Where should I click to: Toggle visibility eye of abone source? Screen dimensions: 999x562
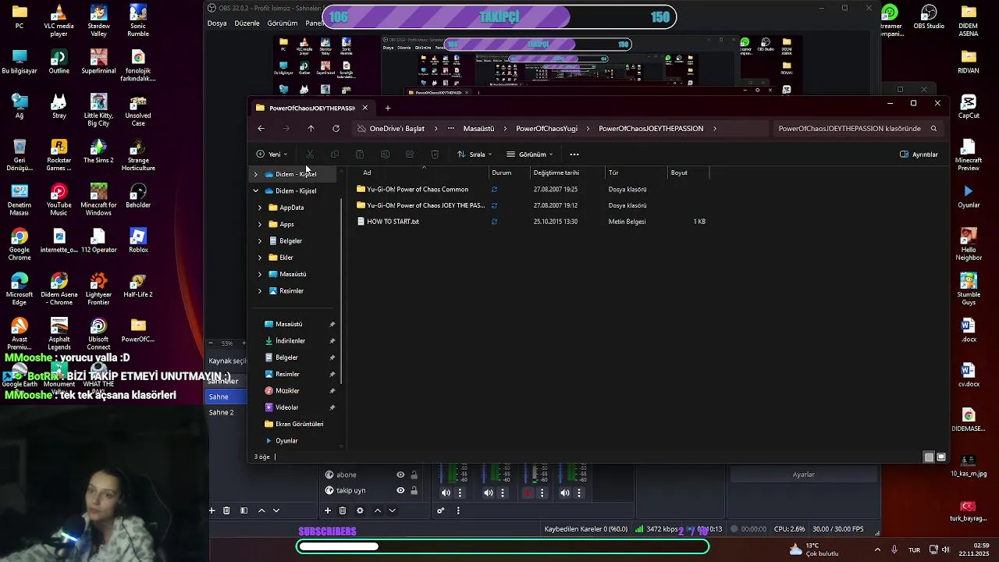[x=400, y=475]
